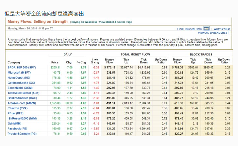Viewport: 238px width, 146px height.
Task: Open HomeDepot (HD) stock page
Action: coord(19,78)
